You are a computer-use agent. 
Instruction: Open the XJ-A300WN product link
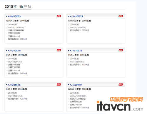pos(76,85)
